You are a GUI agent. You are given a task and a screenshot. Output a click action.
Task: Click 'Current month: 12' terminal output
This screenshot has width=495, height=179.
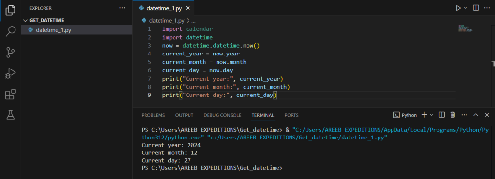[169, 153]
